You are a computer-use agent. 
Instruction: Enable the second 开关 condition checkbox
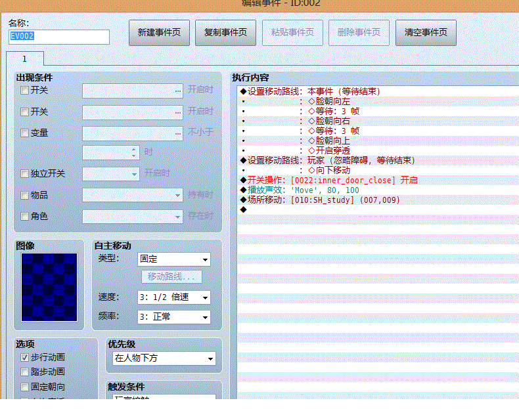coord(24,112)
